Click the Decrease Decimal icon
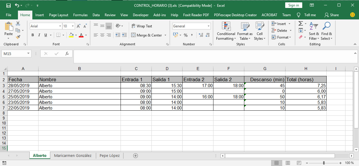The height and width of the screenshot is (166, 359). pyautogui.click(x=208, y=35)
